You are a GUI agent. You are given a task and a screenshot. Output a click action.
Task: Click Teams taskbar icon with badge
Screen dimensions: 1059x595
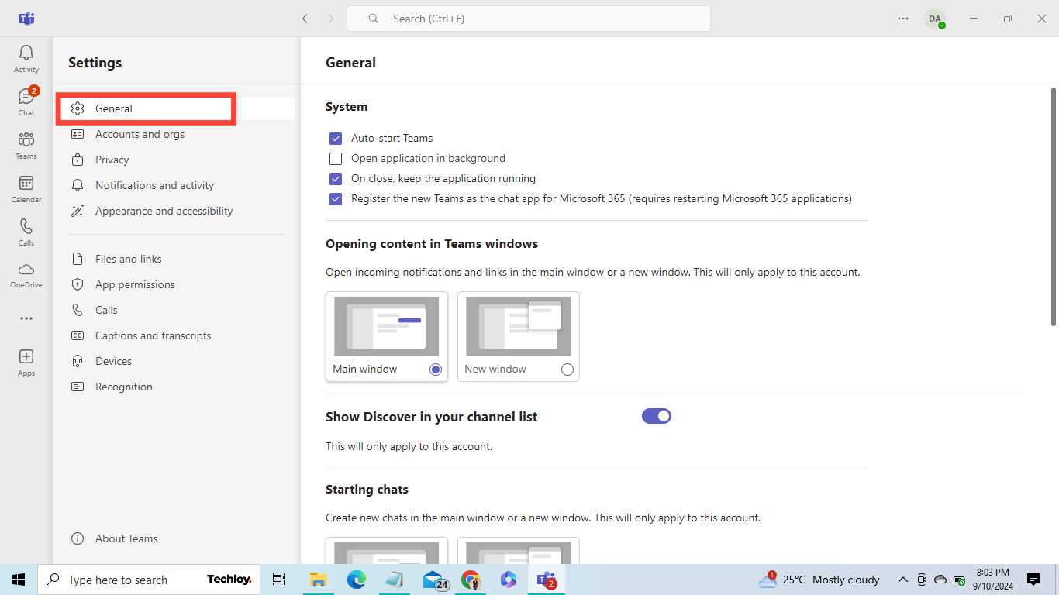coord(547,580)
